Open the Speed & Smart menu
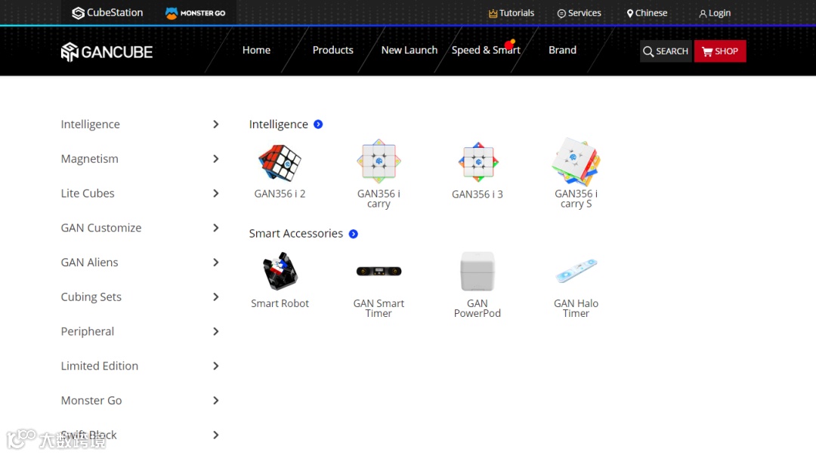Screen dimensions: 816x455 (x=486, y=50)
